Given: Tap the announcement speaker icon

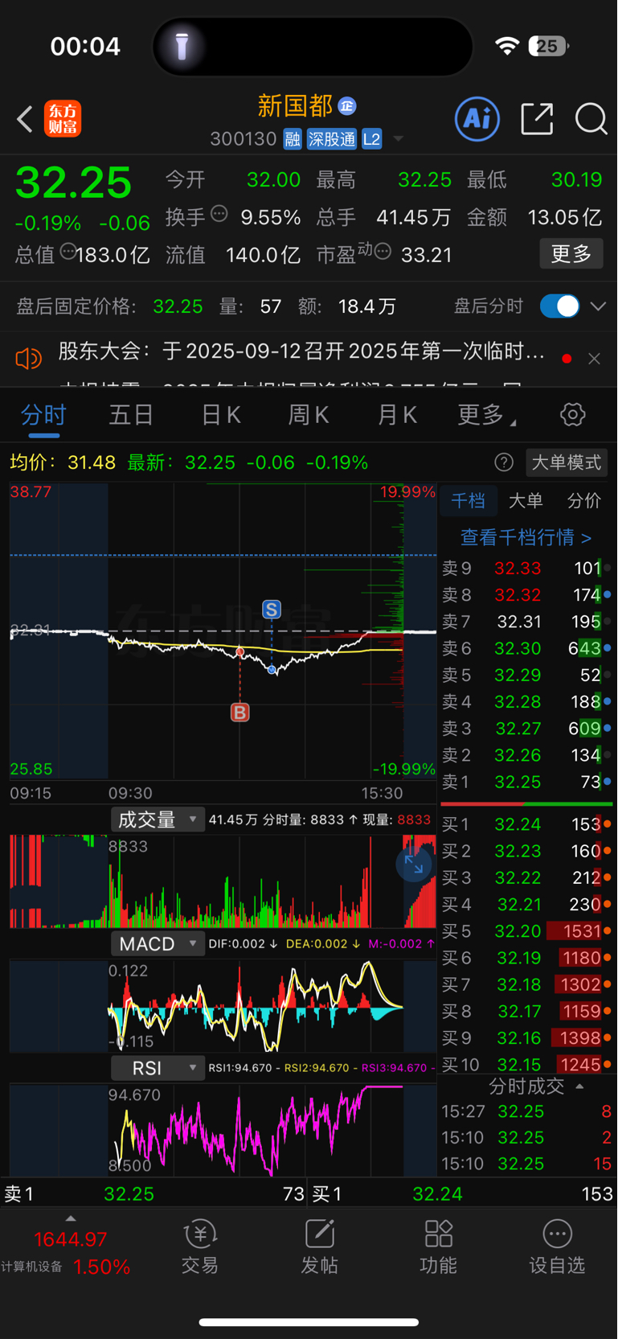Looking at the screenshot, I should [29, 358].
